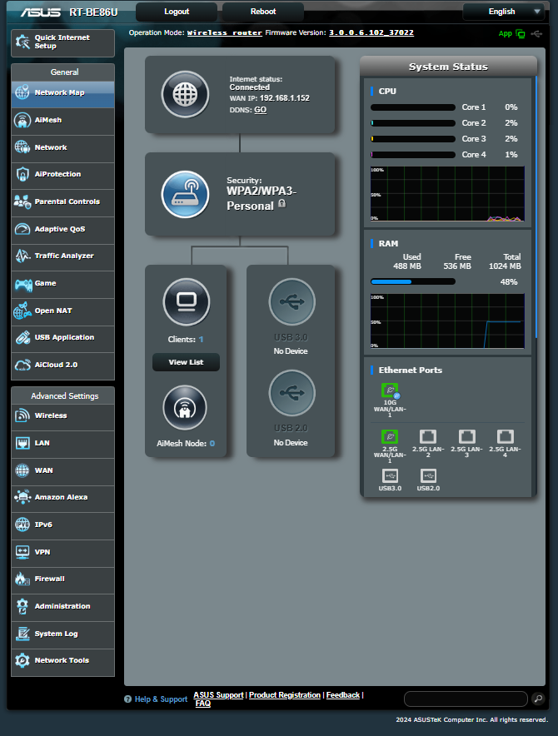This screenshot has width=558, height=736.
Task: Click the Clients monitor icon
Action: pyautogui.click(x=185, y=301)
